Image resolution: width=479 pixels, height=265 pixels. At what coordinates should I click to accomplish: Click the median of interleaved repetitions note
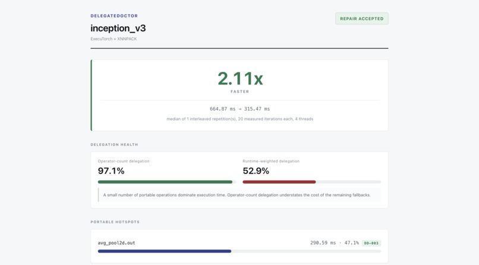240,119
